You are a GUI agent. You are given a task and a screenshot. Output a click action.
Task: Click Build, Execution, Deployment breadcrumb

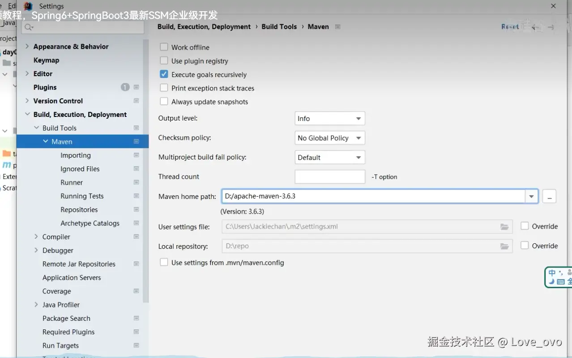[204, 27]
